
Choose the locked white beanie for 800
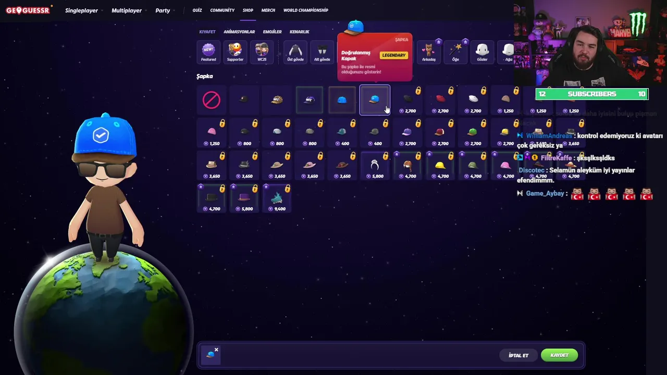tap(277, 133)
